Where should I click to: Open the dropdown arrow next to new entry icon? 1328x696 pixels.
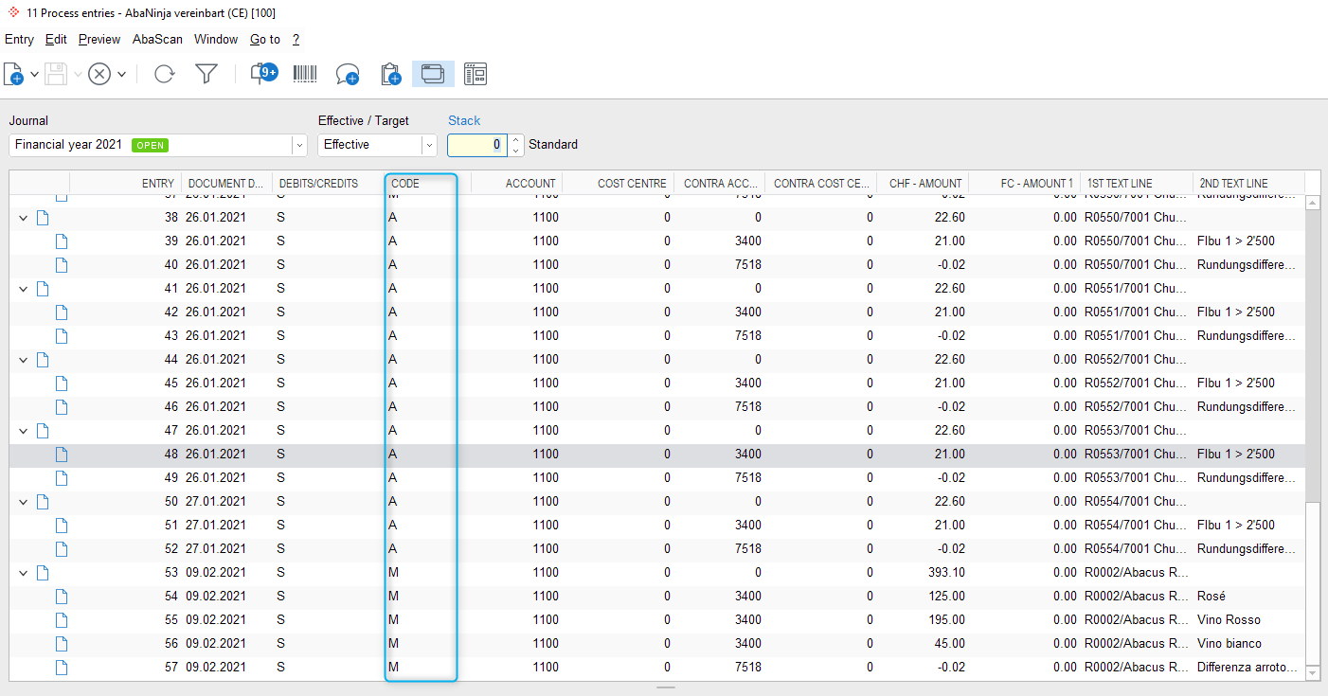(x=35, y=74)
